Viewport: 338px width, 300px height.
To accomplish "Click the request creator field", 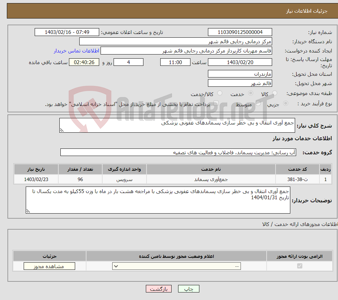I will pos(186,51).
